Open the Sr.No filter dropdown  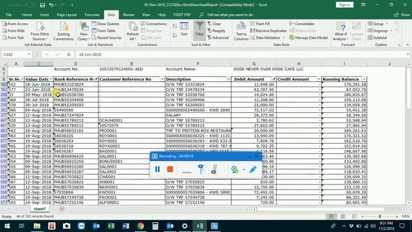pyautogui.click(x=21, y=79)
